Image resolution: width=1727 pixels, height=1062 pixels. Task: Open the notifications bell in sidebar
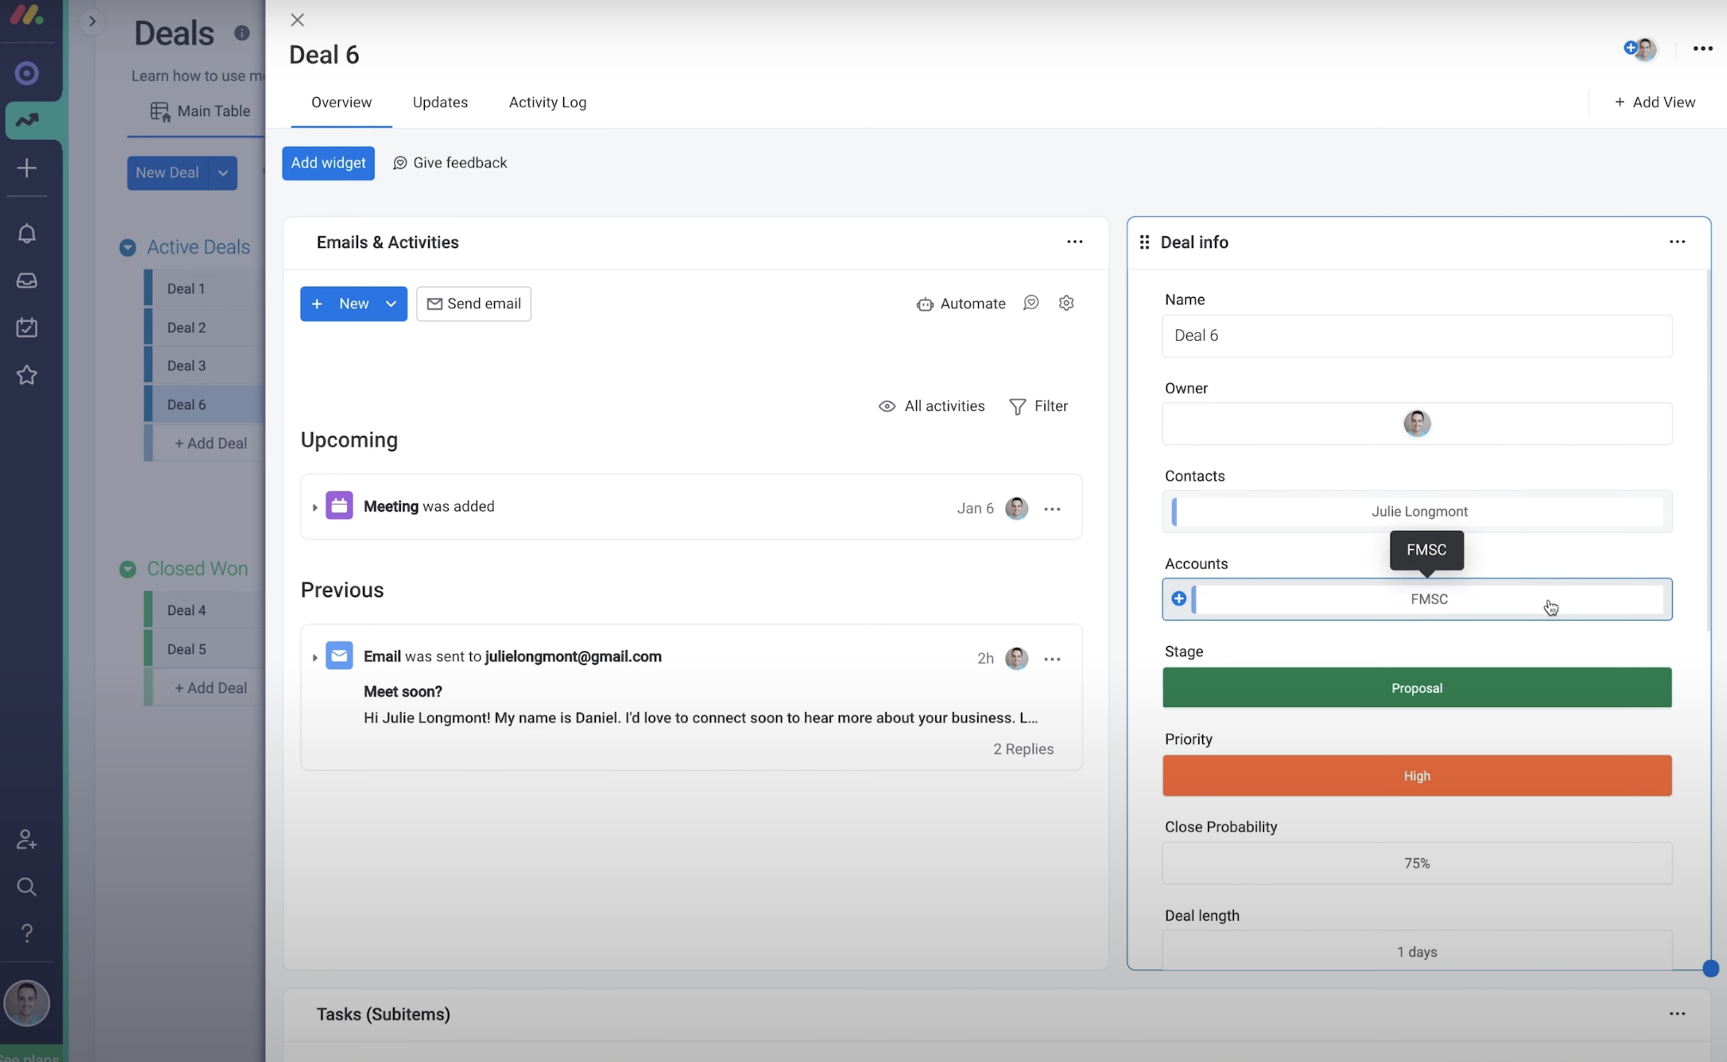(27, 233)
